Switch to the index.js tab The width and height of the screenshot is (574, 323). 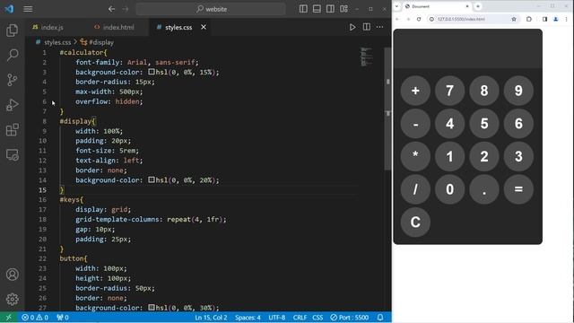pyautogui.click(x=48, y=28)
